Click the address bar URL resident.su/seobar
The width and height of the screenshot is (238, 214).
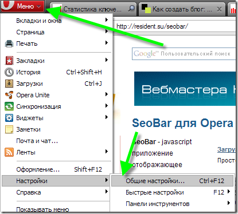153,26
